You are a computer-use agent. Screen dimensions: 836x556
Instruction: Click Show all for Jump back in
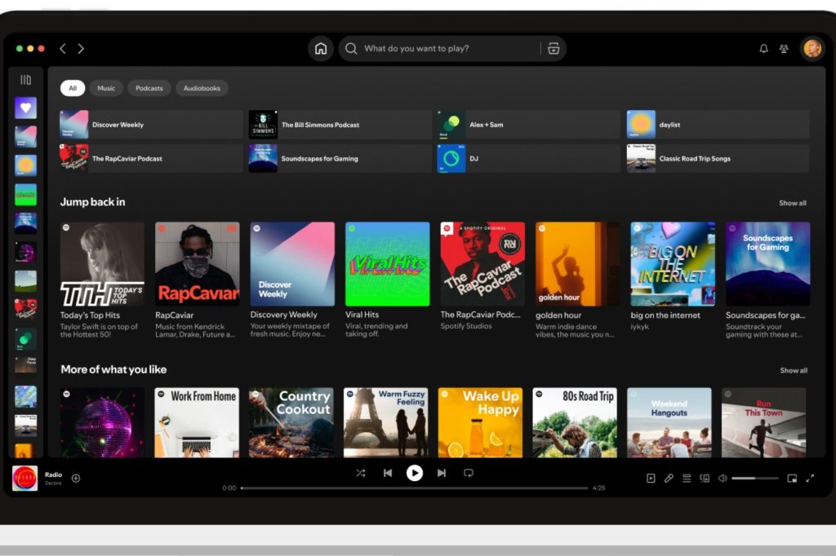pyautogui.click(x=792, y=203)
